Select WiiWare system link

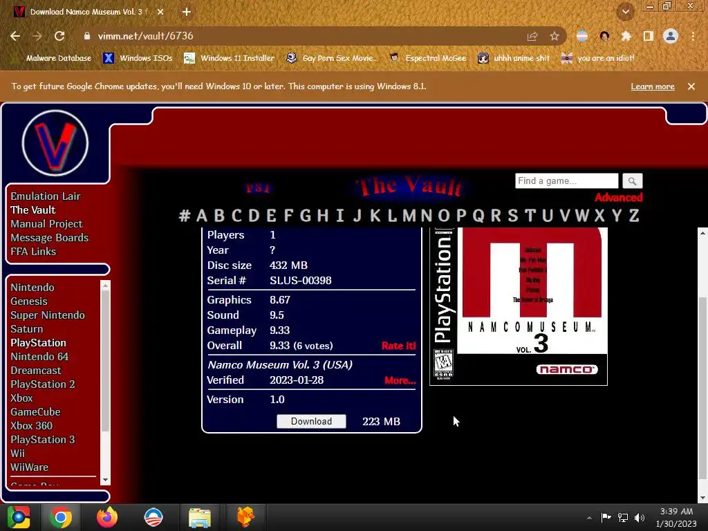point(29,467)
